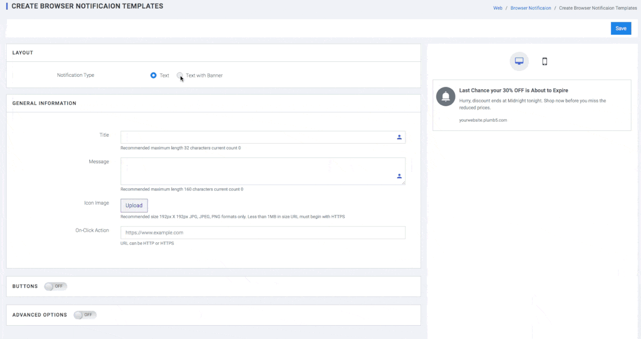This screenshot has width=641, height=339.
Task: Go to Web breadcrumb link
Action: click(498, 8)
